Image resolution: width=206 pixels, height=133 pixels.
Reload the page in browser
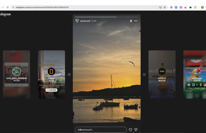pyautogui.click(x=8, y=8)
